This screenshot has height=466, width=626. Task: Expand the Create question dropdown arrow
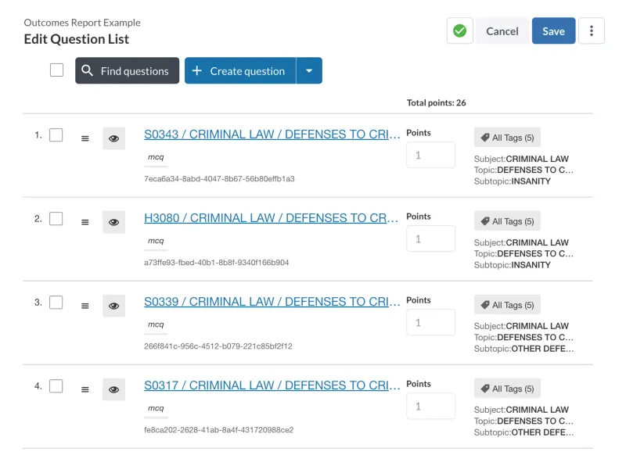pyautogui.click(x=309, y=70)
